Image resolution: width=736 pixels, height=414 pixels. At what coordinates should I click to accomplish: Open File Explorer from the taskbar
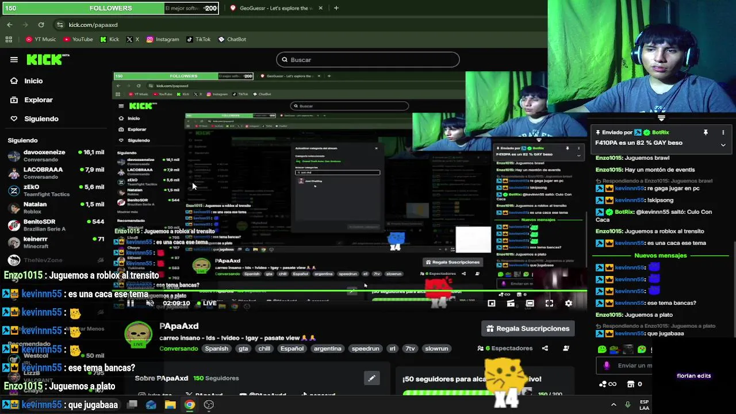pos(170,405)
